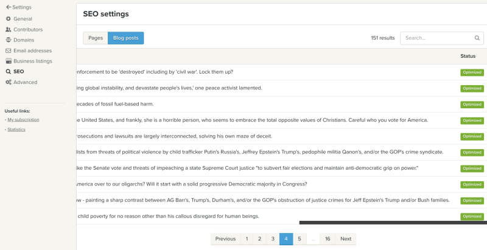
Task: Go to the Next results page
Action: pos(346,239)
